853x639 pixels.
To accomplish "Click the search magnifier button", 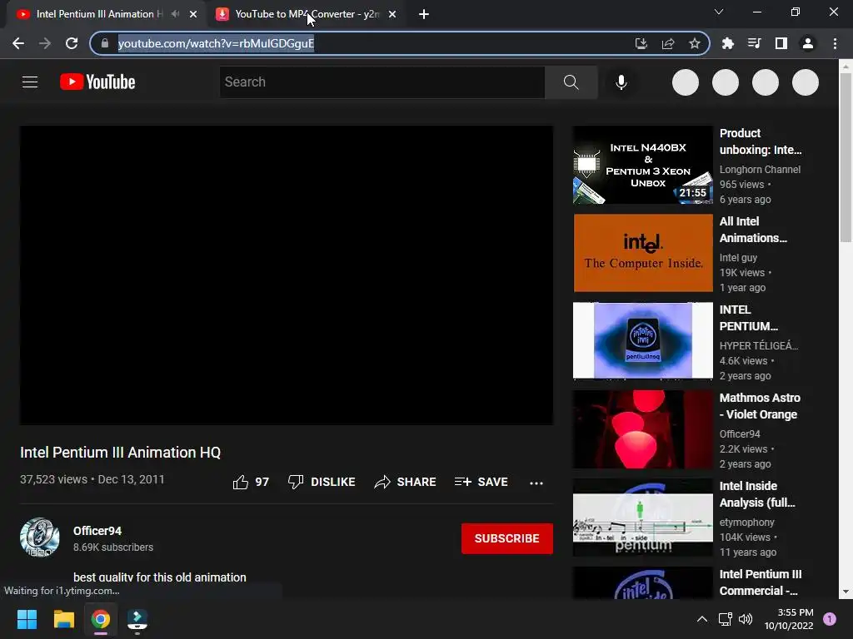I will (x=571, y=82).
